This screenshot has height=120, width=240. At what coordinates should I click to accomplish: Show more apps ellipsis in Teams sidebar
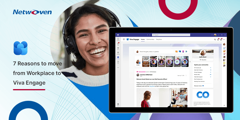[x=118, y=67]
